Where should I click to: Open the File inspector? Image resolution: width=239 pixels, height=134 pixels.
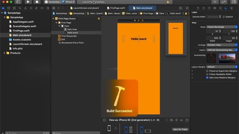coord(198,8)
